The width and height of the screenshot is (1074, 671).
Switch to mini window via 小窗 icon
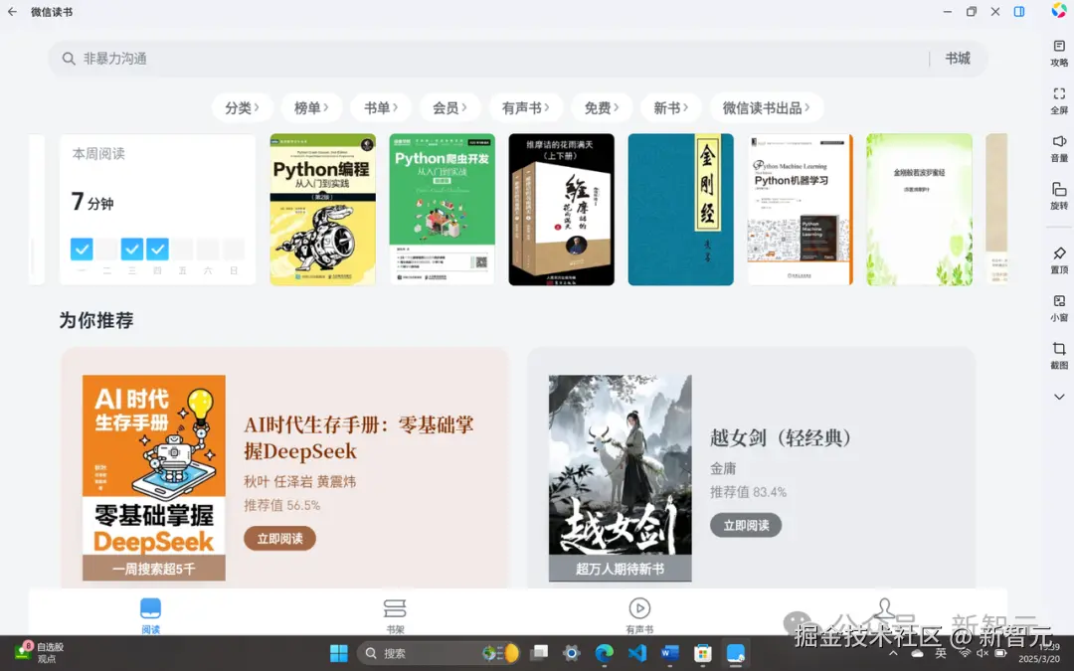1059,308
